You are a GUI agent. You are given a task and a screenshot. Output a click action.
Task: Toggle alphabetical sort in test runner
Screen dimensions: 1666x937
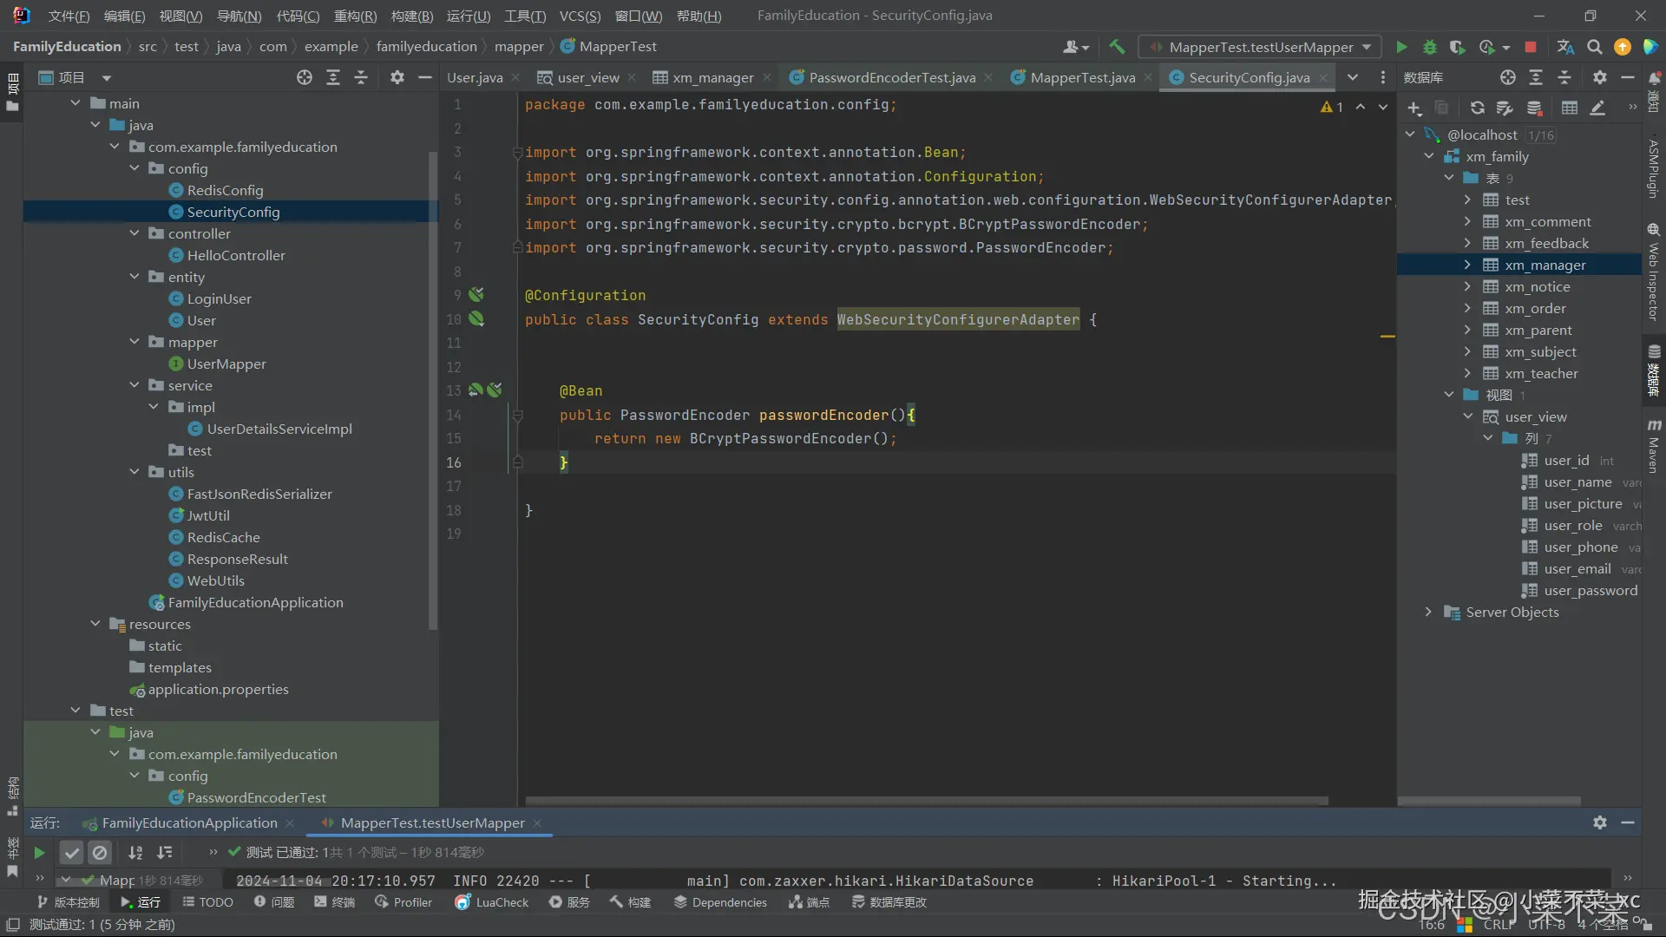(135, 853)
